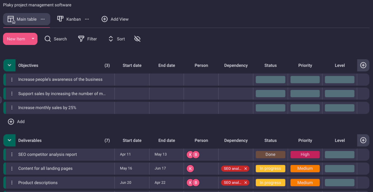Switch to the Kanban tab
373x192 pixels.
(69, 19)
